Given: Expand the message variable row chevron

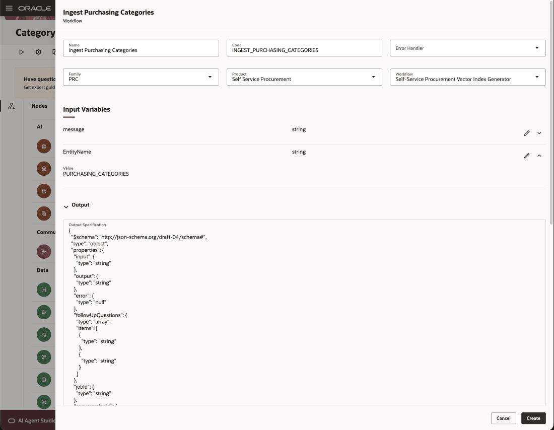Looking at the screenshot, I should [x=539, y=133].
